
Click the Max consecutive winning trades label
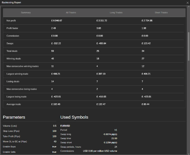tap(22, 66)
